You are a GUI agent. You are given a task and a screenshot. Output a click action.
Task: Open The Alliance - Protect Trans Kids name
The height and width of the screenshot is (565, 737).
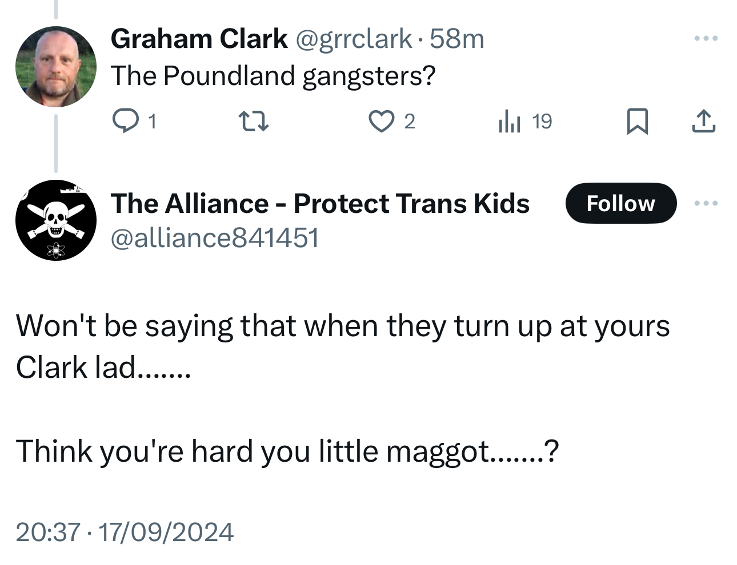pos(320,203)
